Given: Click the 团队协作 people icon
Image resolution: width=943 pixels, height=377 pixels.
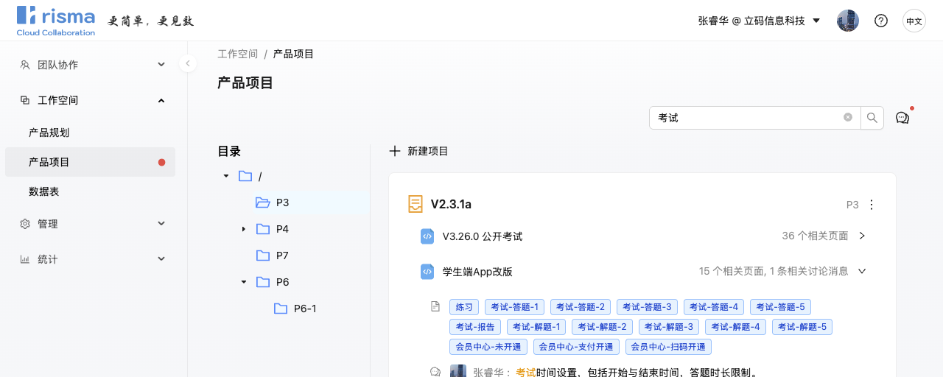Looking at the screenshot, I should coord(25,65).
